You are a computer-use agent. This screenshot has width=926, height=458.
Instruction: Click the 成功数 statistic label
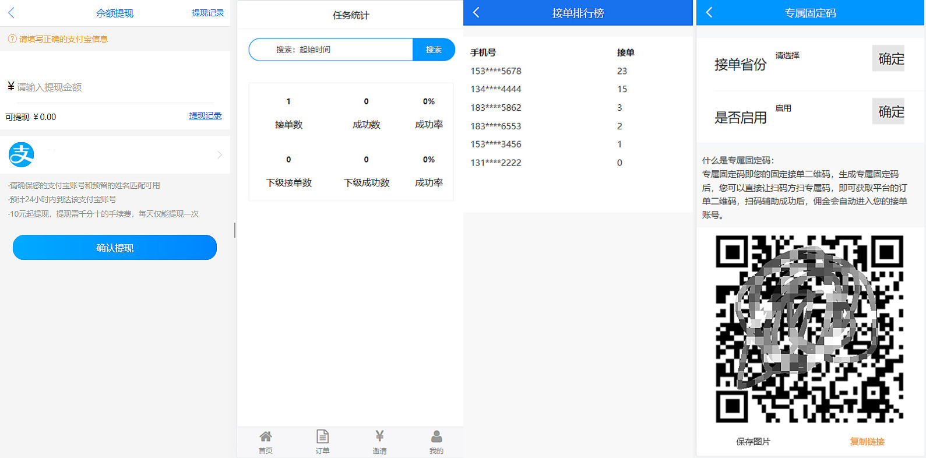coord(366,125)
